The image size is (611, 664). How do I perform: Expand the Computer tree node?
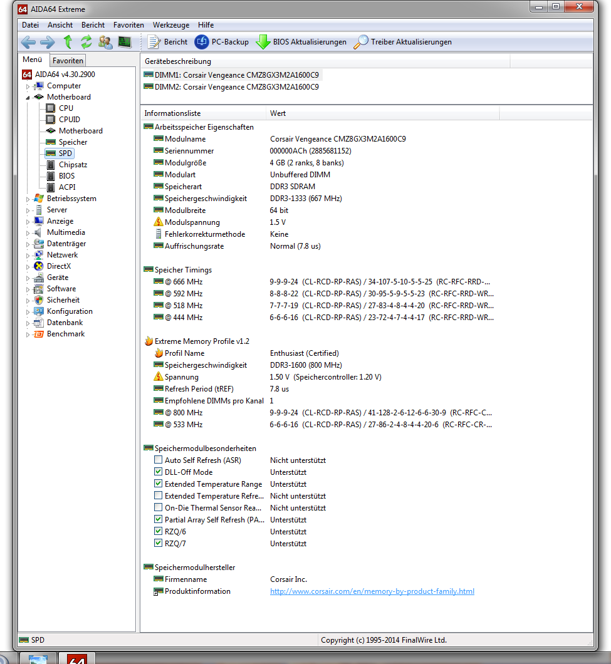point(28,86)
